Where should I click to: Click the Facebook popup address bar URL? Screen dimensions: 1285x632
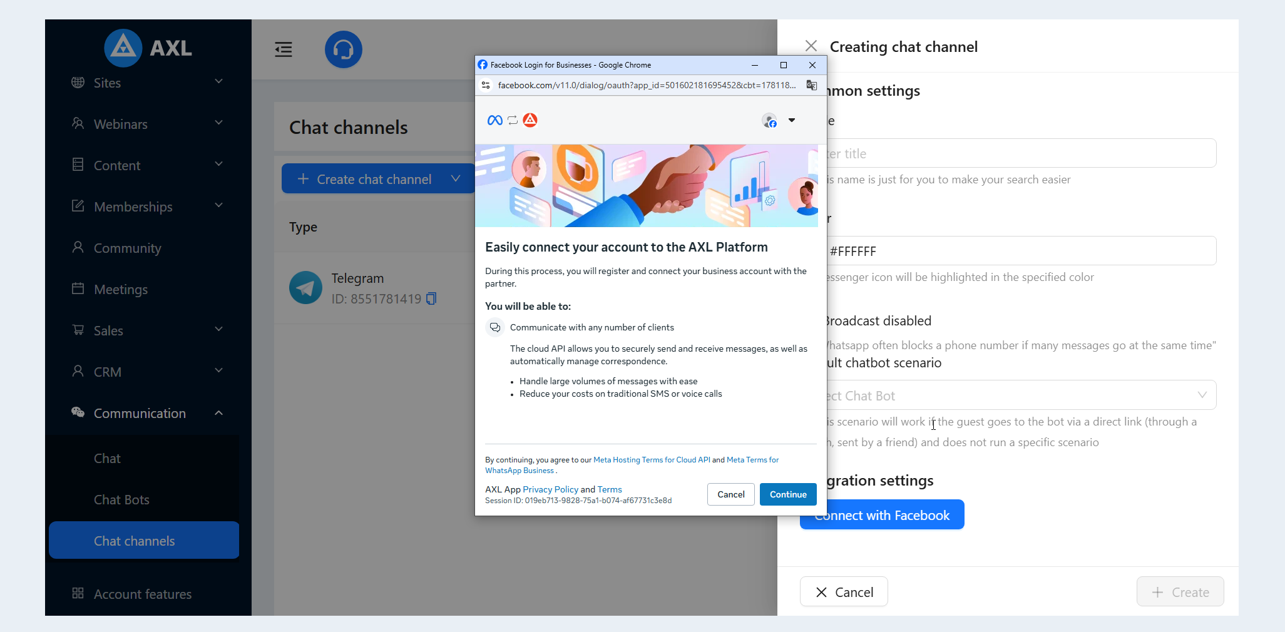click(x=647, y=85)
